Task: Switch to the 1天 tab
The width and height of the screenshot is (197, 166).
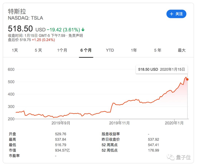Action: pyautogui.click(x=15, y=50)
